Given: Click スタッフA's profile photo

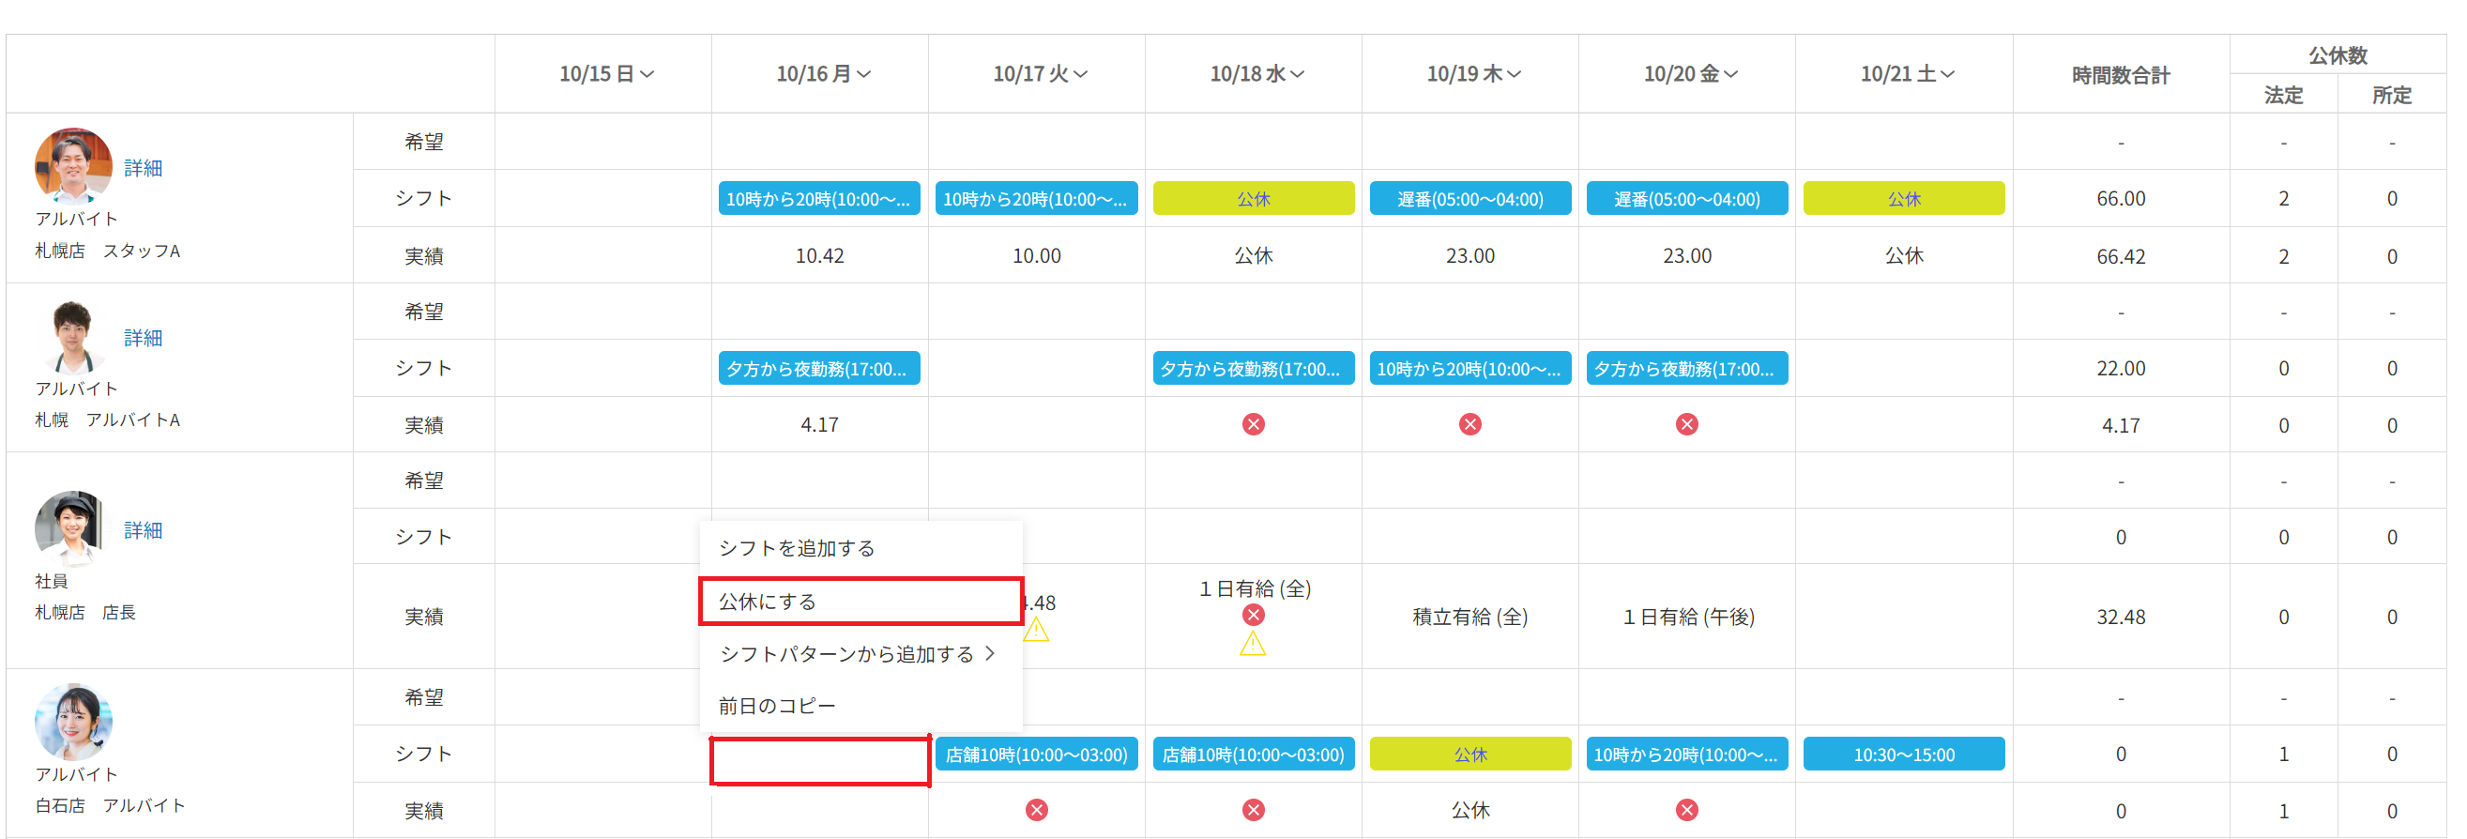Looking at the screenshot, I should (73, 166).
